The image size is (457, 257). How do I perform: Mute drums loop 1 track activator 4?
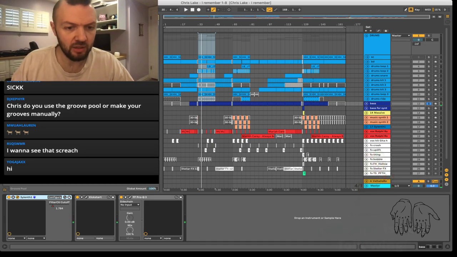[x=418, y=66]
